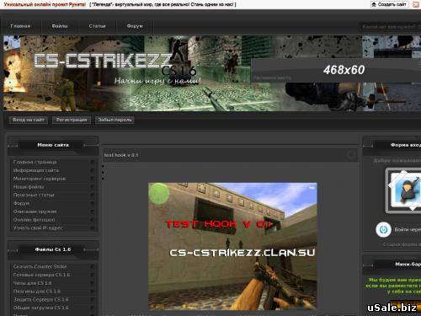Click arrow icon beside Мониторинг серверов

[x=92, y=179]
